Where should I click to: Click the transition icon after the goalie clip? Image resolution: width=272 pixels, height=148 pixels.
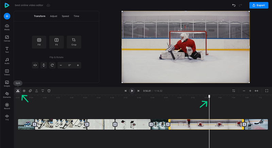pyautogui.click(x=244, y=124)
